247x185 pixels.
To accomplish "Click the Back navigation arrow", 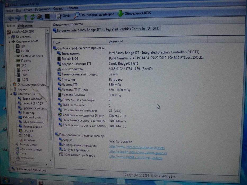I will point(11,18).
